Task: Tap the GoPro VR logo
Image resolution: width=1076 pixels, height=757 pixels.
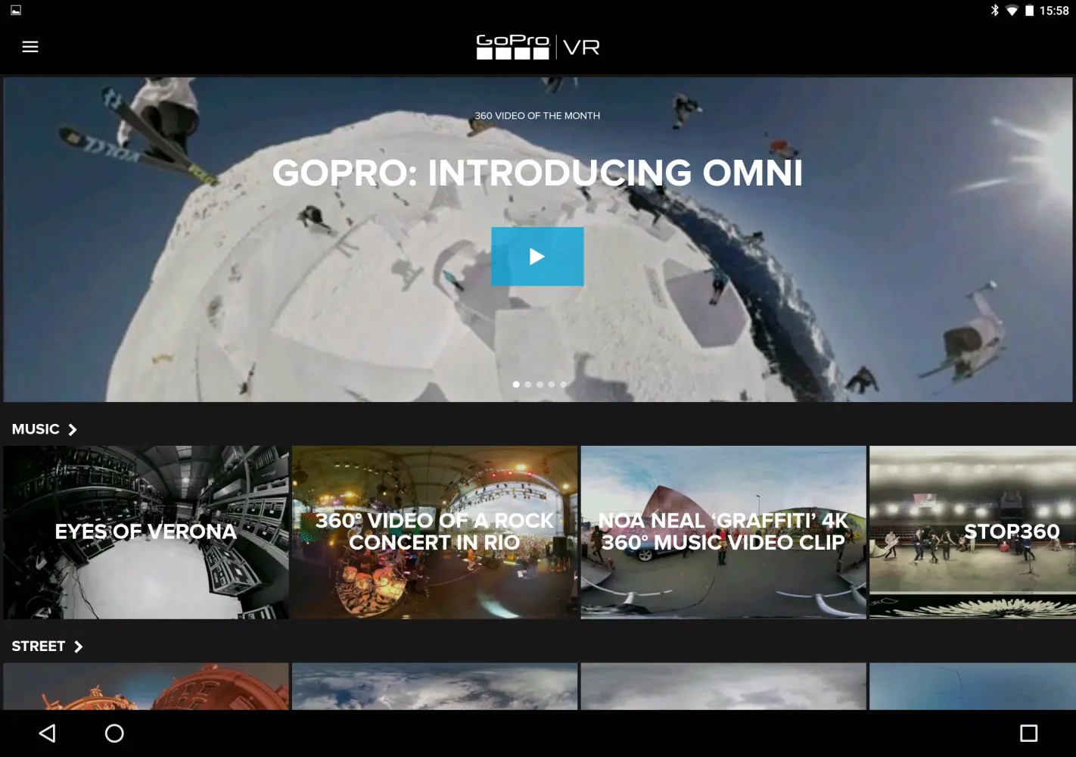Action: 537,47
